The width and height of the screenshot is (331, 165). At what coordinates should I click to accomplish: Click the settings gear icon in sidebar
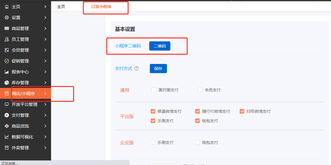click(7, 17)
